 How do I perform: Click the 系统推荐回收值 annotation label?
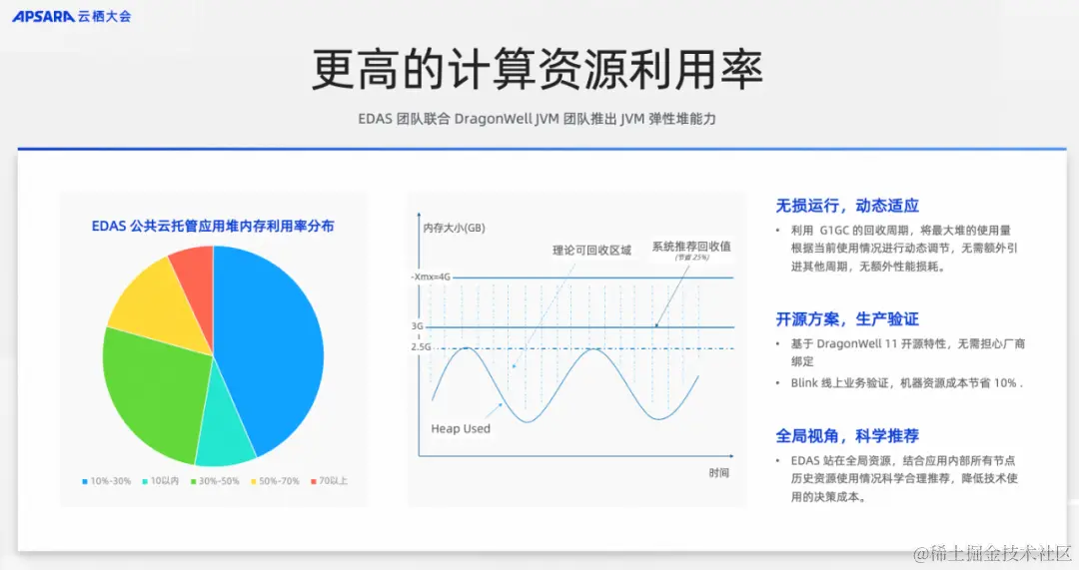(691, 247)
